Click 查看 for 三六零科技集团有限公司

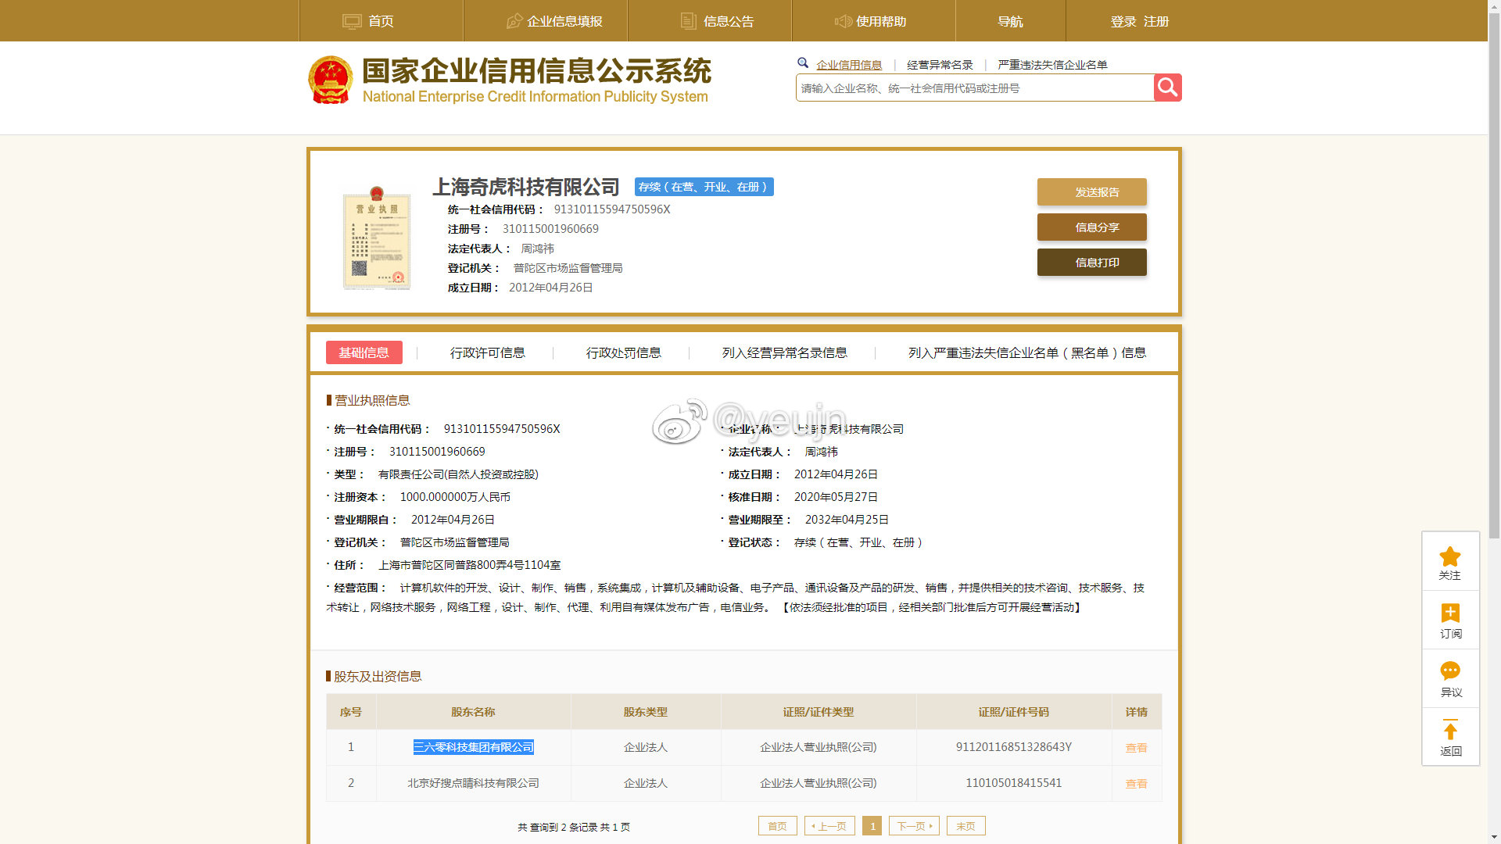pyautogui.click(x=1136, y=748)
